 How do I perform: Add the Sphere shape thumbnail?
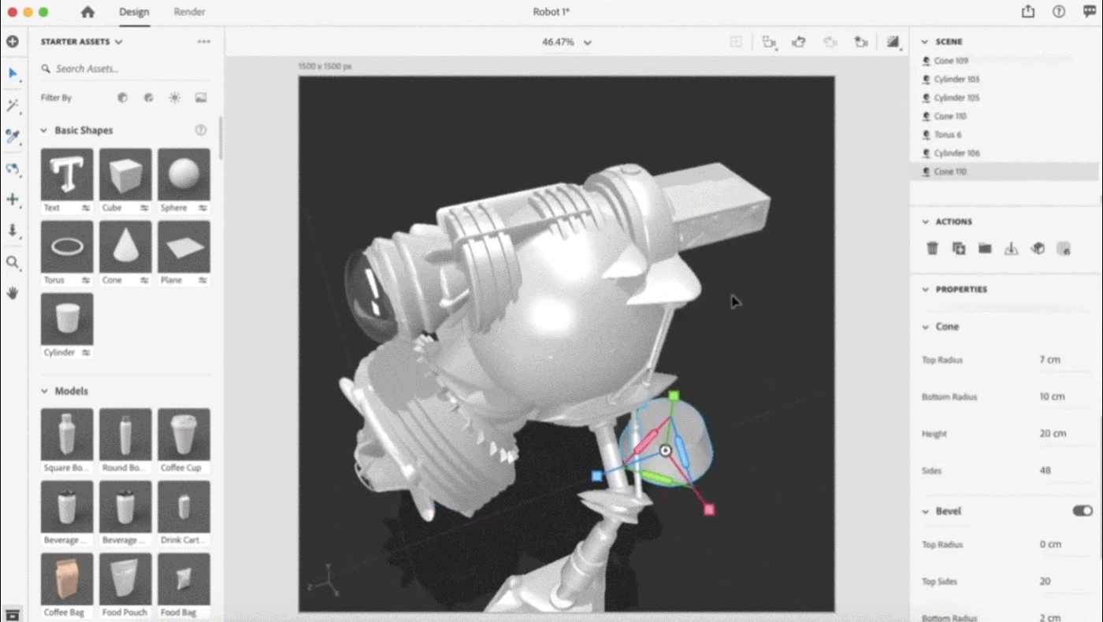[x=184, y=174]
